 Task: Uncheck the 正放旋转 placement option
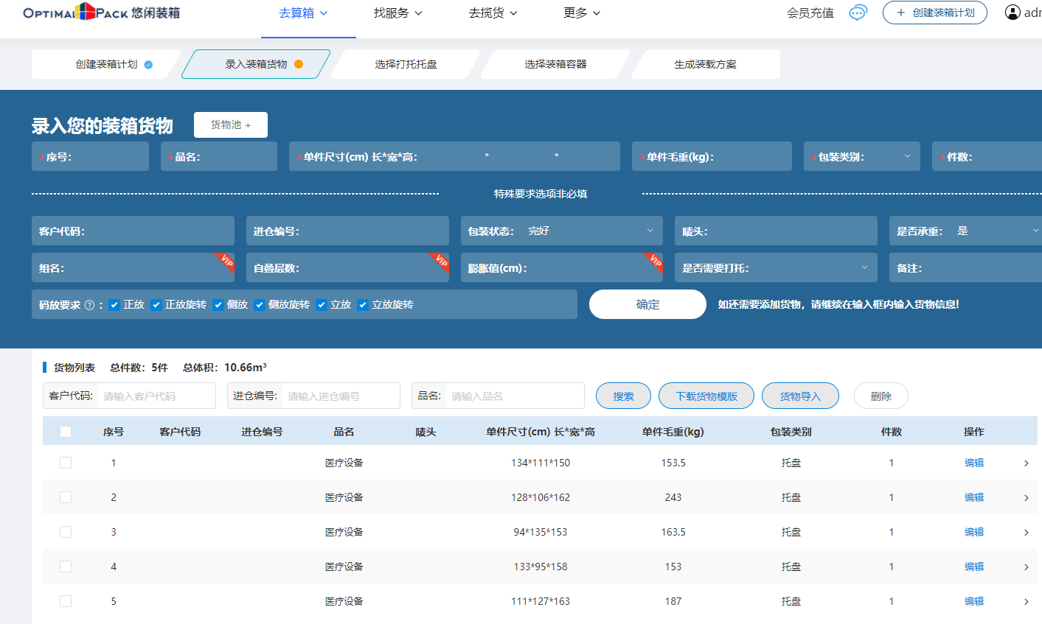click(x=156, y=305)
